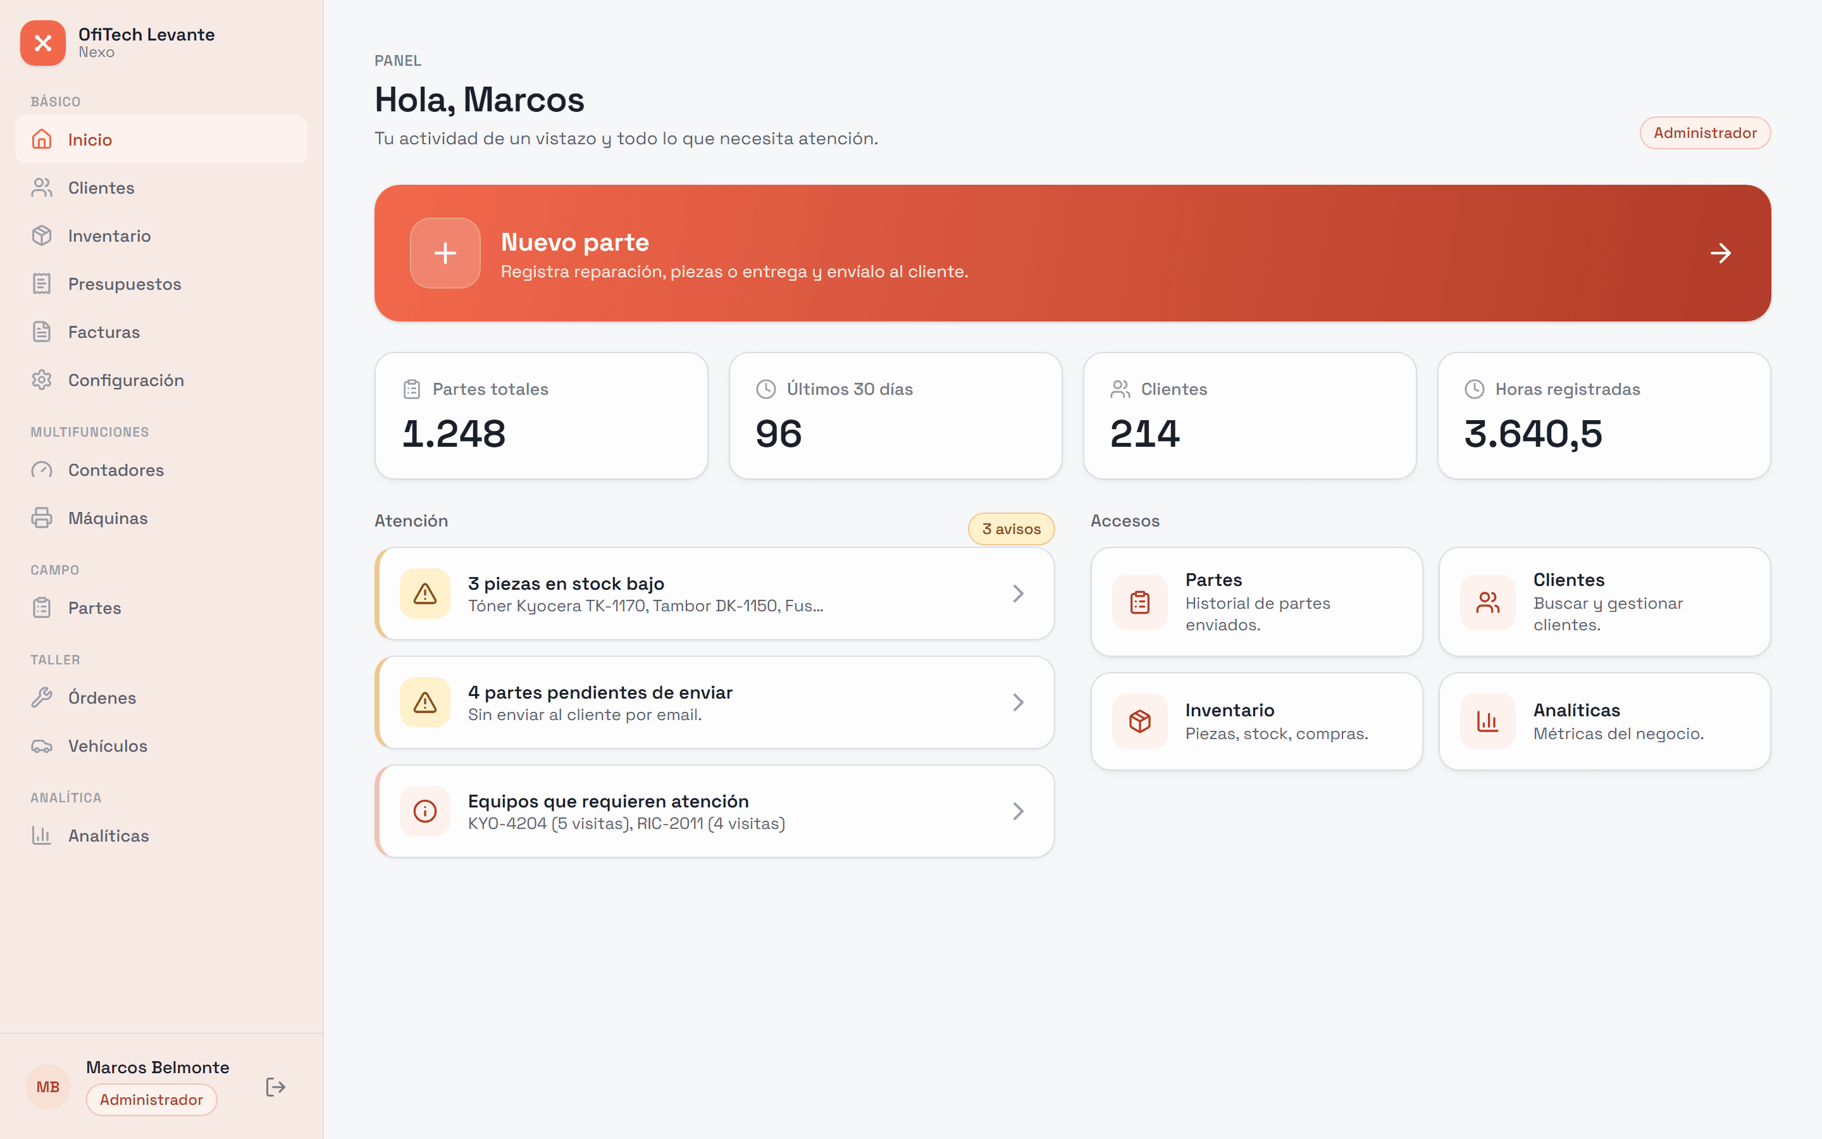Open chevron for Equipos que requieren atención

pos(1018,811)
